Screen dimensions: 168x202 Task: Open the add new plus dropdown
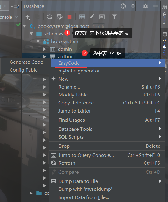[28, 17]
